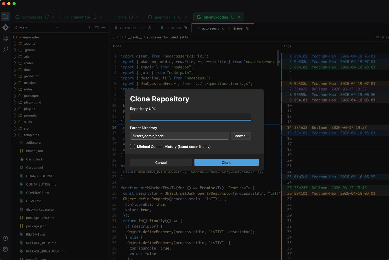Close the agent-skills workspace tab
Image resolution: width=389 pixels, height=260 pixels.
(186, 17)
